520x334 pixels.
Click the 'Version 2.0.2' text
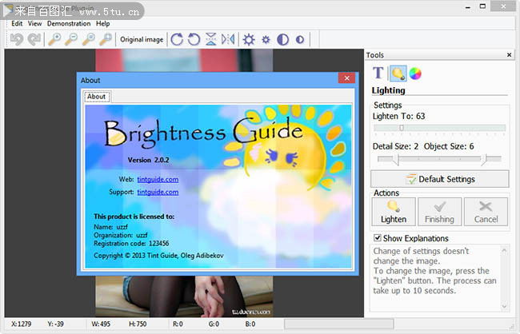coord(148,160)
